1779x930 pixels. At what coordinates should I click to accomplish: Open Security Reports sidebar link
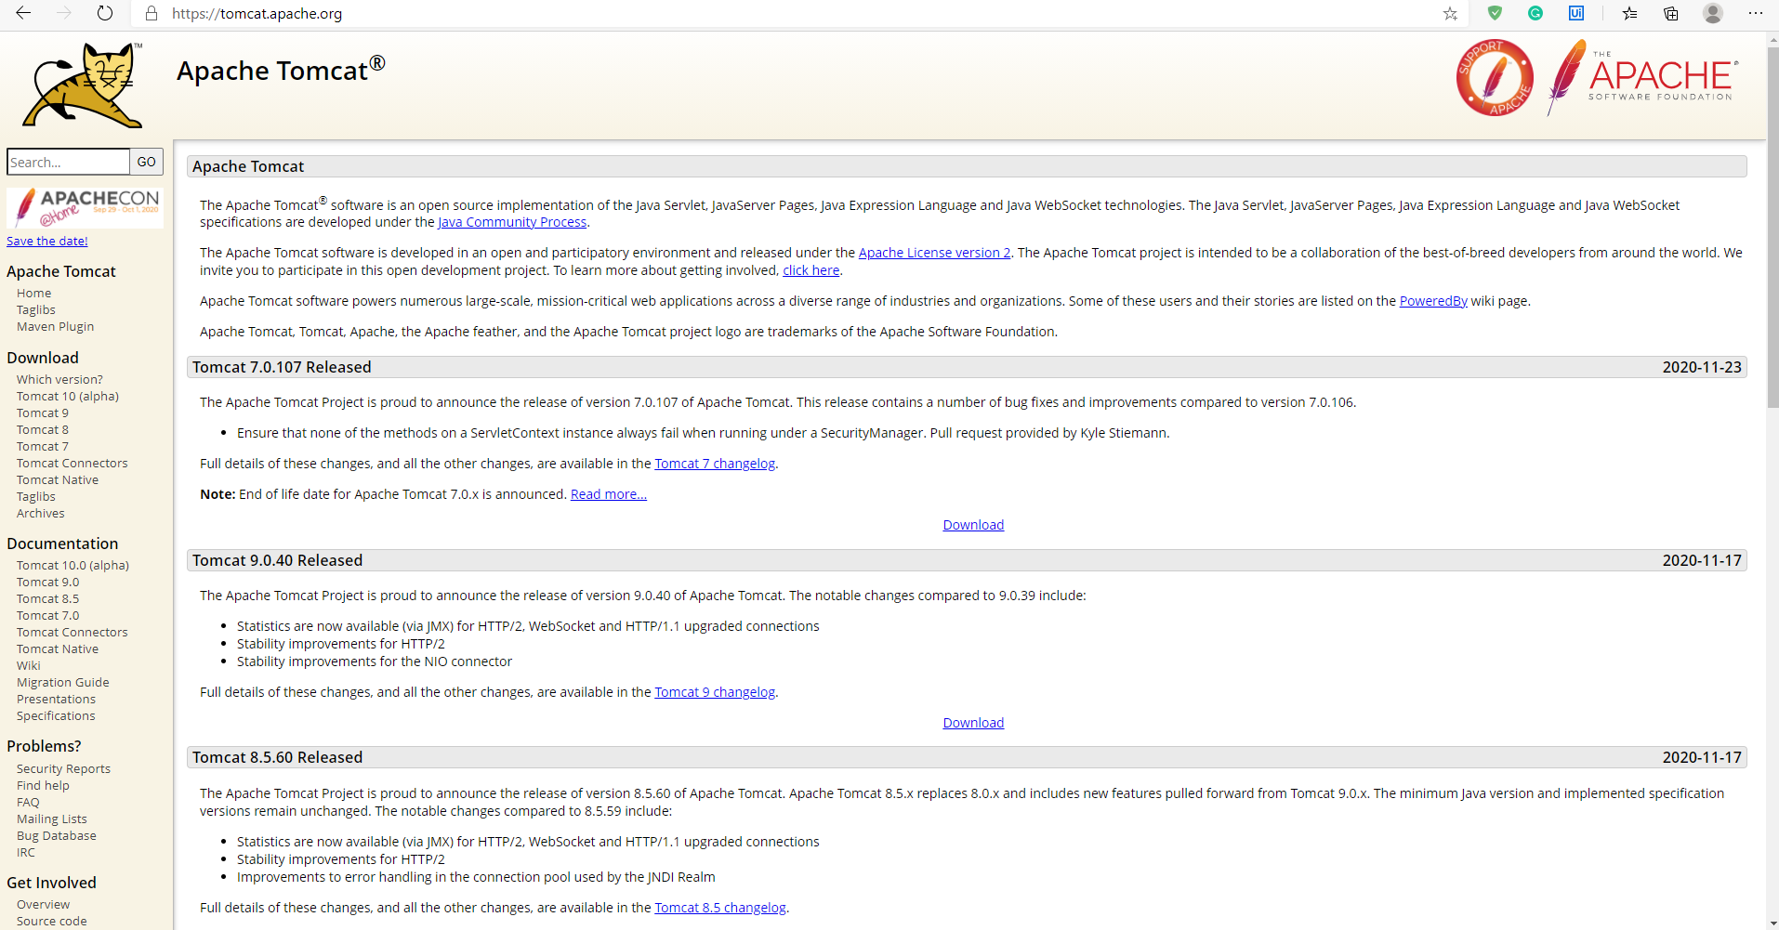[x=63, y=768]
